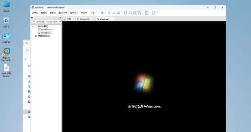251x132 pixels.
Task: Open the 虚拟机(M) menu
Action: 63,13
